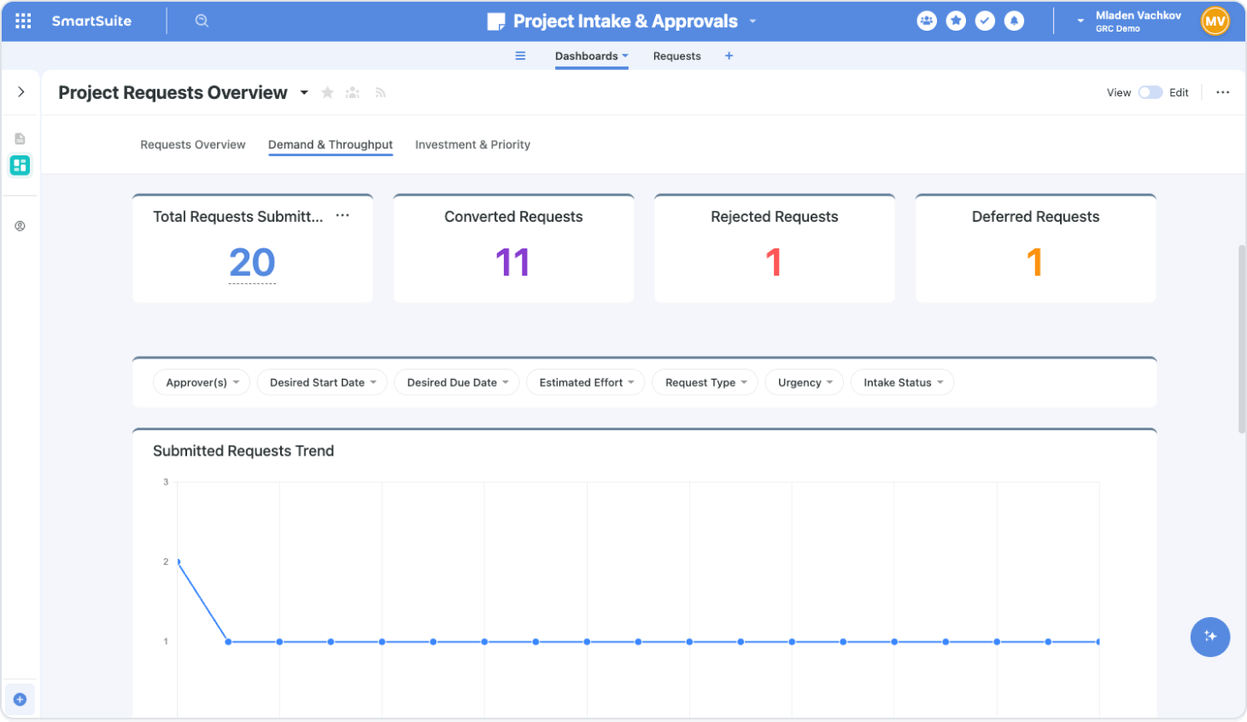Open the Investment & Priority tab
Screen dimensions: 1247x722
click(472, 145)
